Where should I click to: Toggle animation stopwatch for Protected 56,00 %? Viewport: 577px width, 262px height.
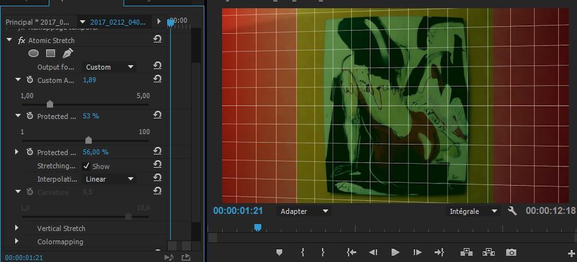point(30,152)
